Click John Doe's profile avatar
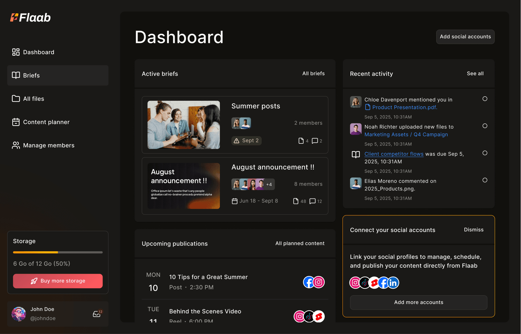 pyautogui.click(x=19, y=314)
